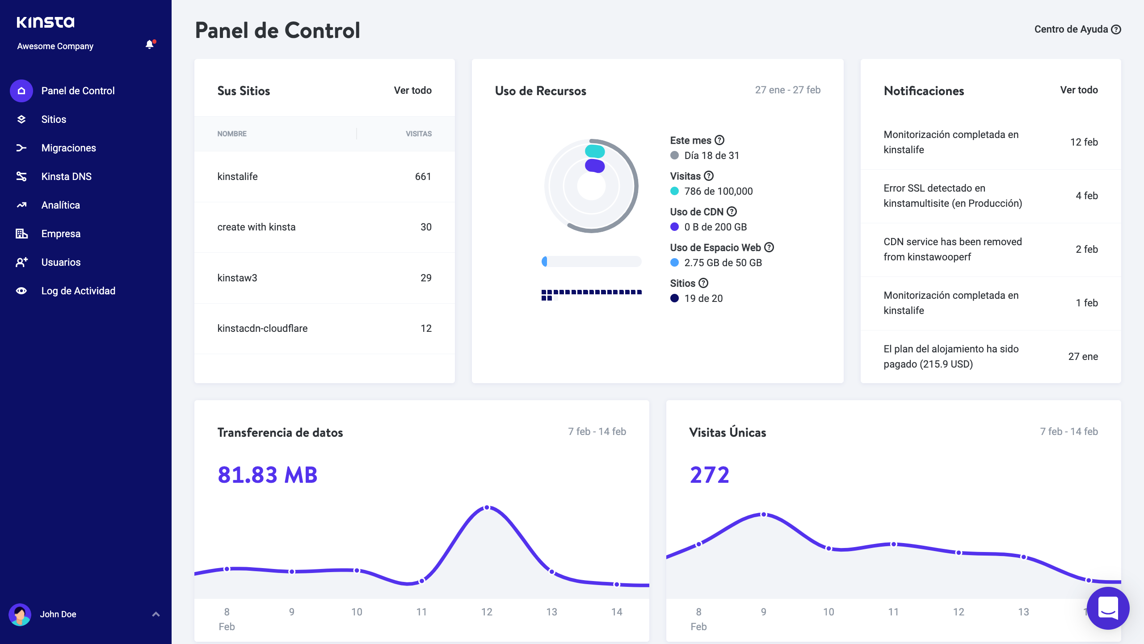Open Sitios in the sidebar
The image size is (1144, 644).
click(54, 119)
